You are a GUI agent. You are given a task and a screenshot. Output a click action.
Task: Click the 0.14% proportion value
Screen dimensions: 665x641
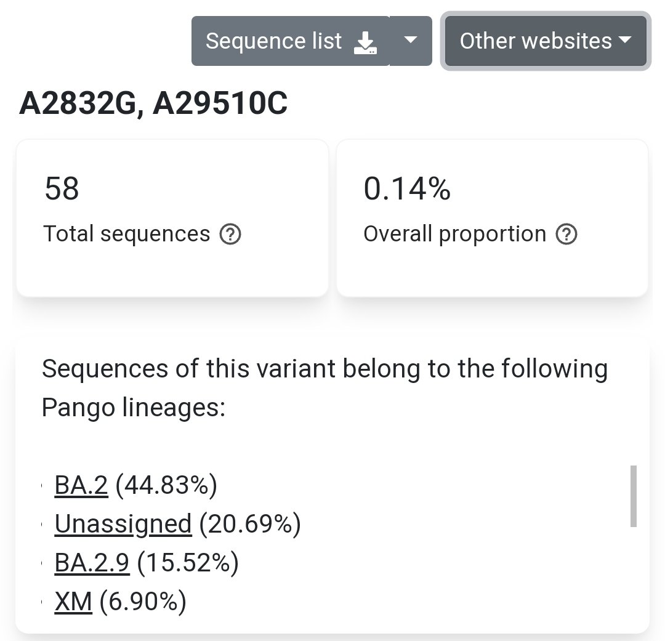pos(407,188)
